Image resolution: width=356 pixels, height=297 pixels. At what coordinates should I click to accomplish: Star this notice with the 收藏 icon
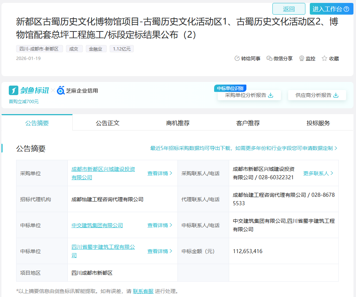(x=324, y=59)
